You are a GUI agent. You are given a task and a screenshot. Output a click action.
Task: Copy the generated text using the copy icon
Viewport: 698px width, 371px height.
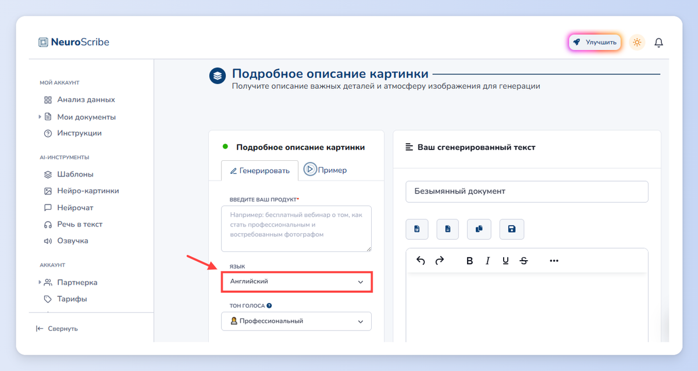(x=479, y=229)
